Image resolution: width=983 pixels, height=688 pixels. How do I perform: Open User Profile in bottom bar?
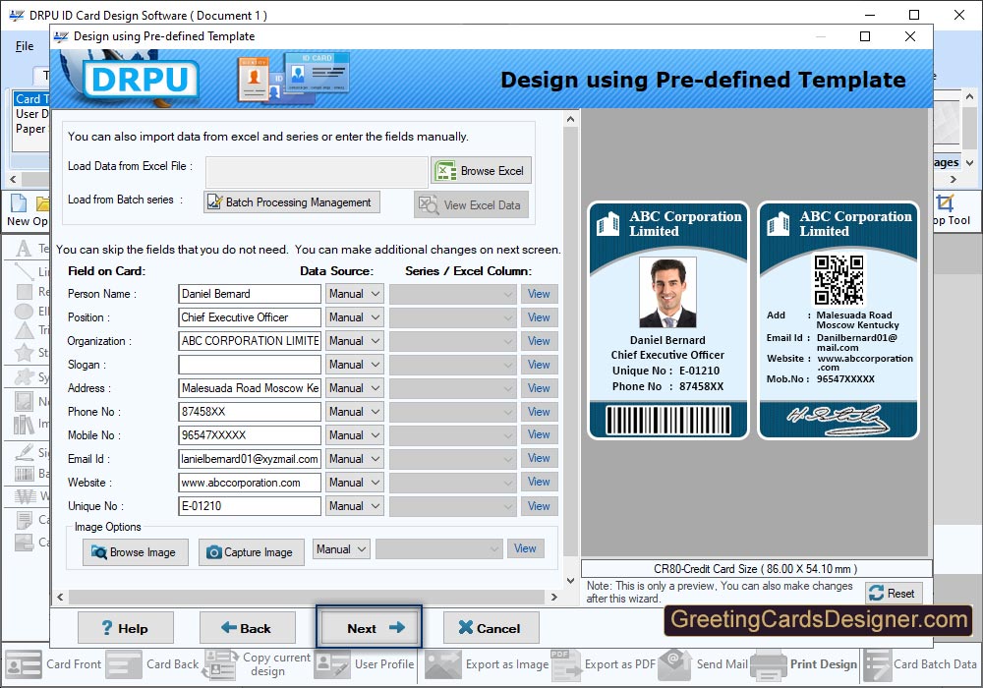365,664
